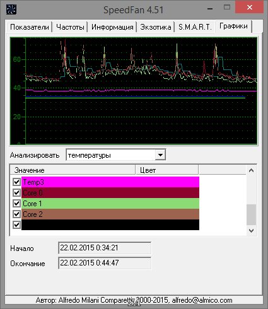Minimize the SpeedFan window
The width and height of the screenshot is (268, 309).
click(x=210, y=9)
